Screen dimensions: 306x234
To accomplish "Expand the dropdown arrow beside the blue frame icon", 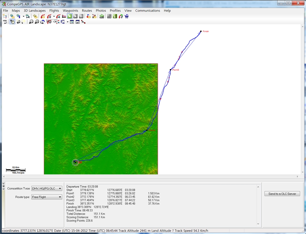I will [x=67, y=22].
